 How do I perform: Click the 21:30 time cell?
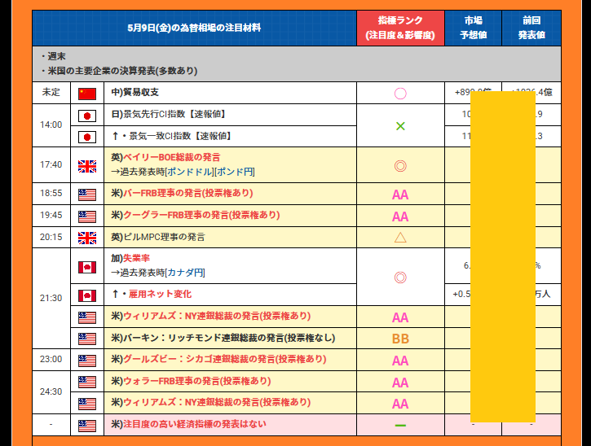click(51, 298)
